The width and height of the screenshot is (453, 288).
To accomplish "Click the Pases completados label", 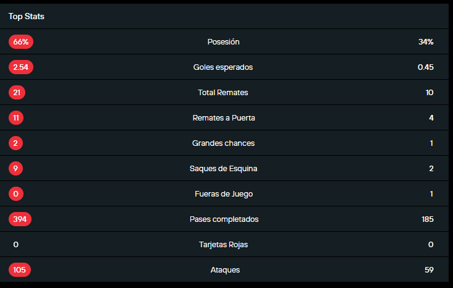I will pyautogui.click(x=223, y=219).
